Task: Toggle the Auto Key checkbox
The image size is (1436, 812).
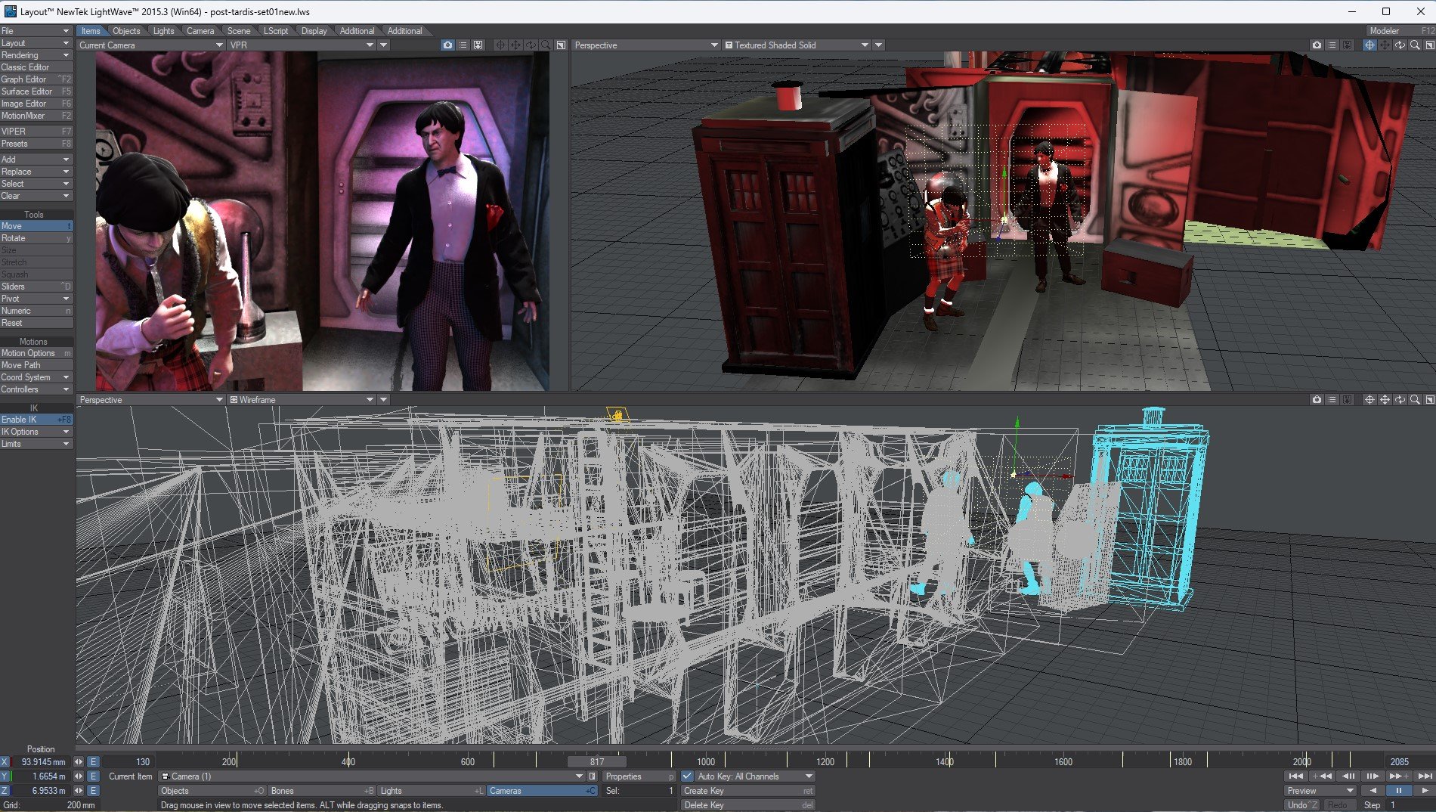Action: (687, 776)
